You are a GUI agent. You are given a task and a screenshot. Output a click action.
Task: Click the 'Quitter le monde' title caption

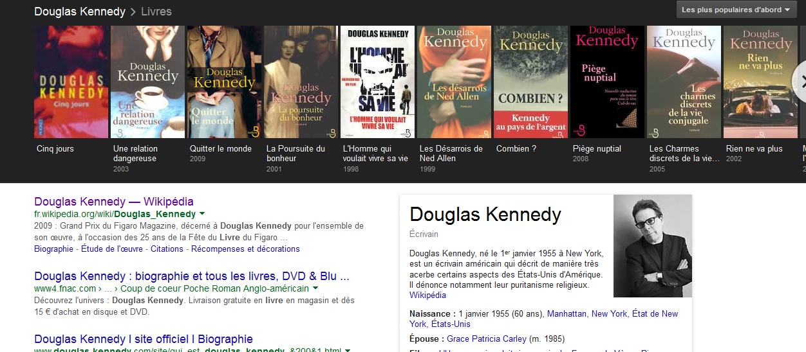point(221,148)
